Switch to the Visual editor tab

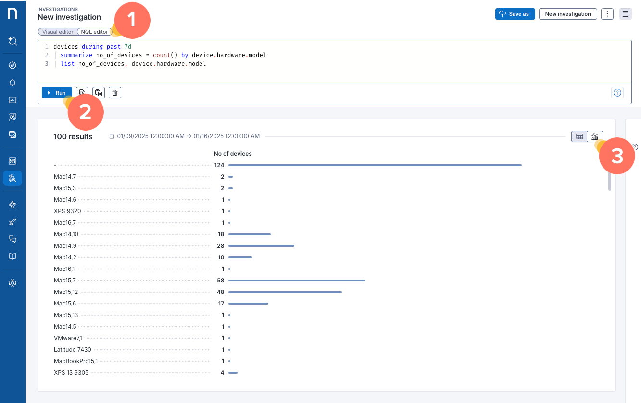[57, 31]
